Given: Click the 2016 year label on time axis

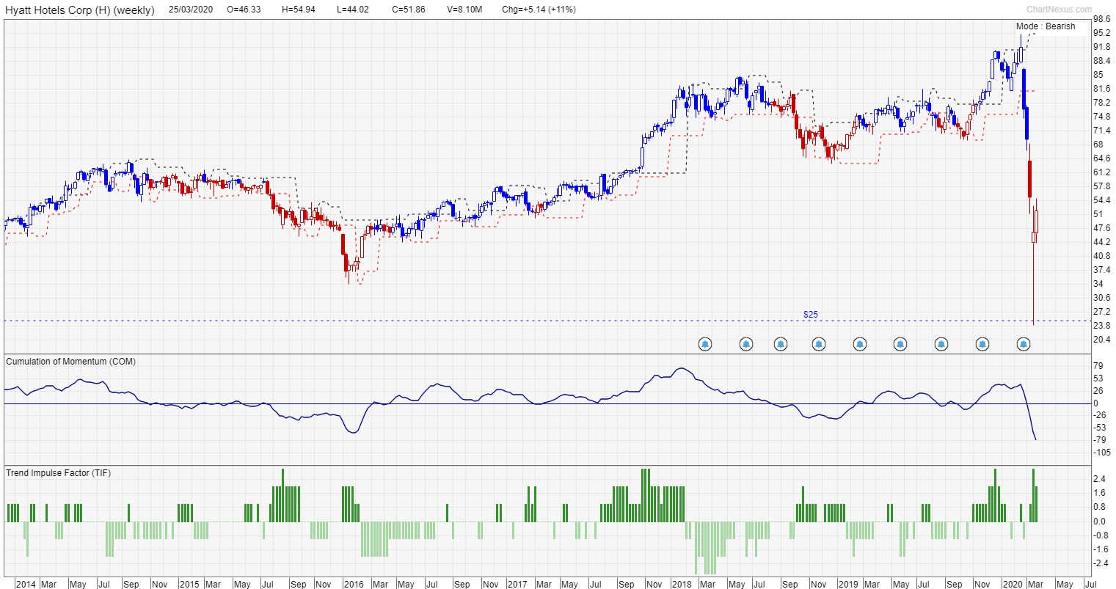Looking at the screenshot, I should point(354,585).
